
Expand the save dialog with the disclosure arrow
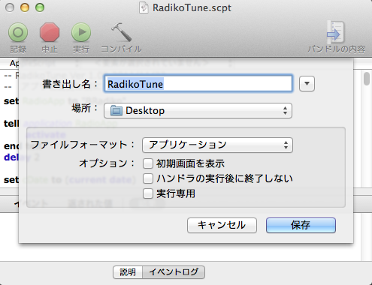(307, 84)
